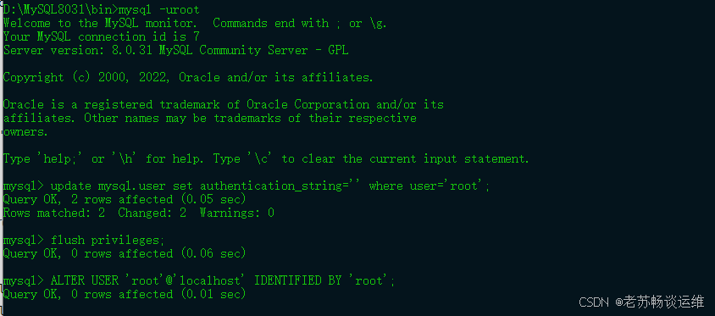Click the flush privileges command
This screenshot has width=715, height=316.
108,241
